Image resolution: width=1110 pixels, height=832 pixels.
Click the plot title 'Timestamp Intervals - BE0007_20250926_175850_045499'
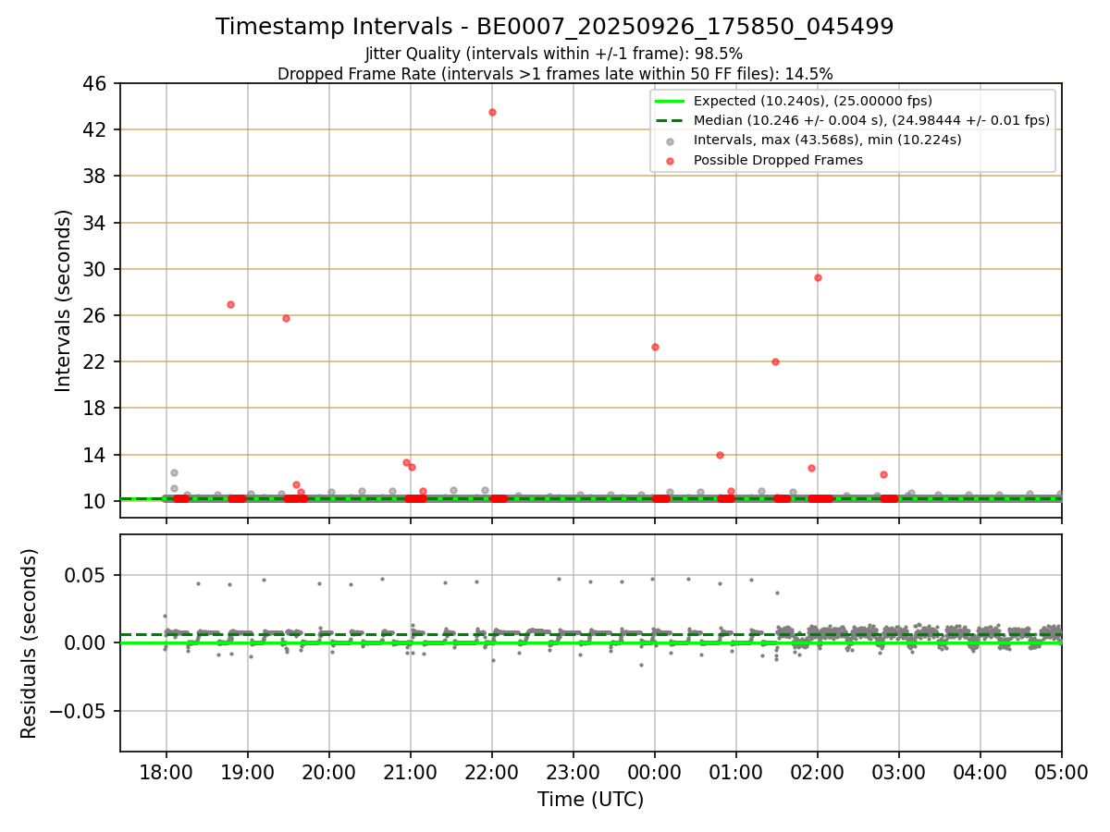pos(554,27)
